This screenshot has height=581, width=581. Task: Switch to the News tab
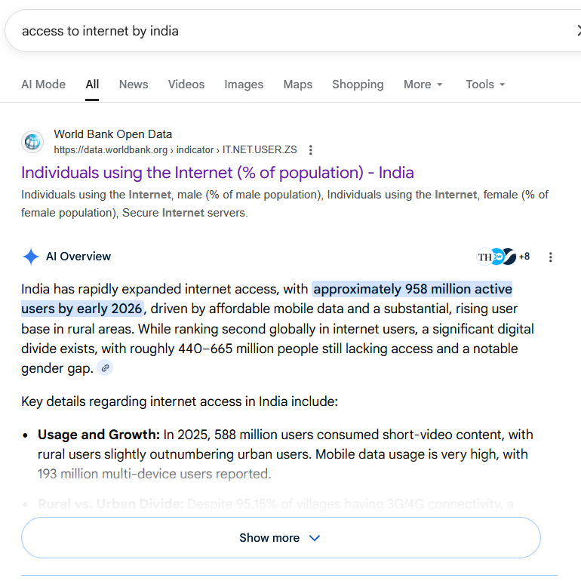134,85
